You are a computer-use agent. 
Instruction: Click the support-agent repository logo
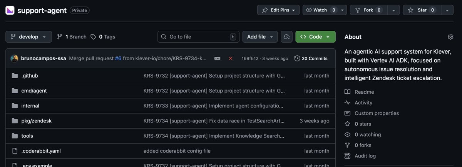[10, 10]
